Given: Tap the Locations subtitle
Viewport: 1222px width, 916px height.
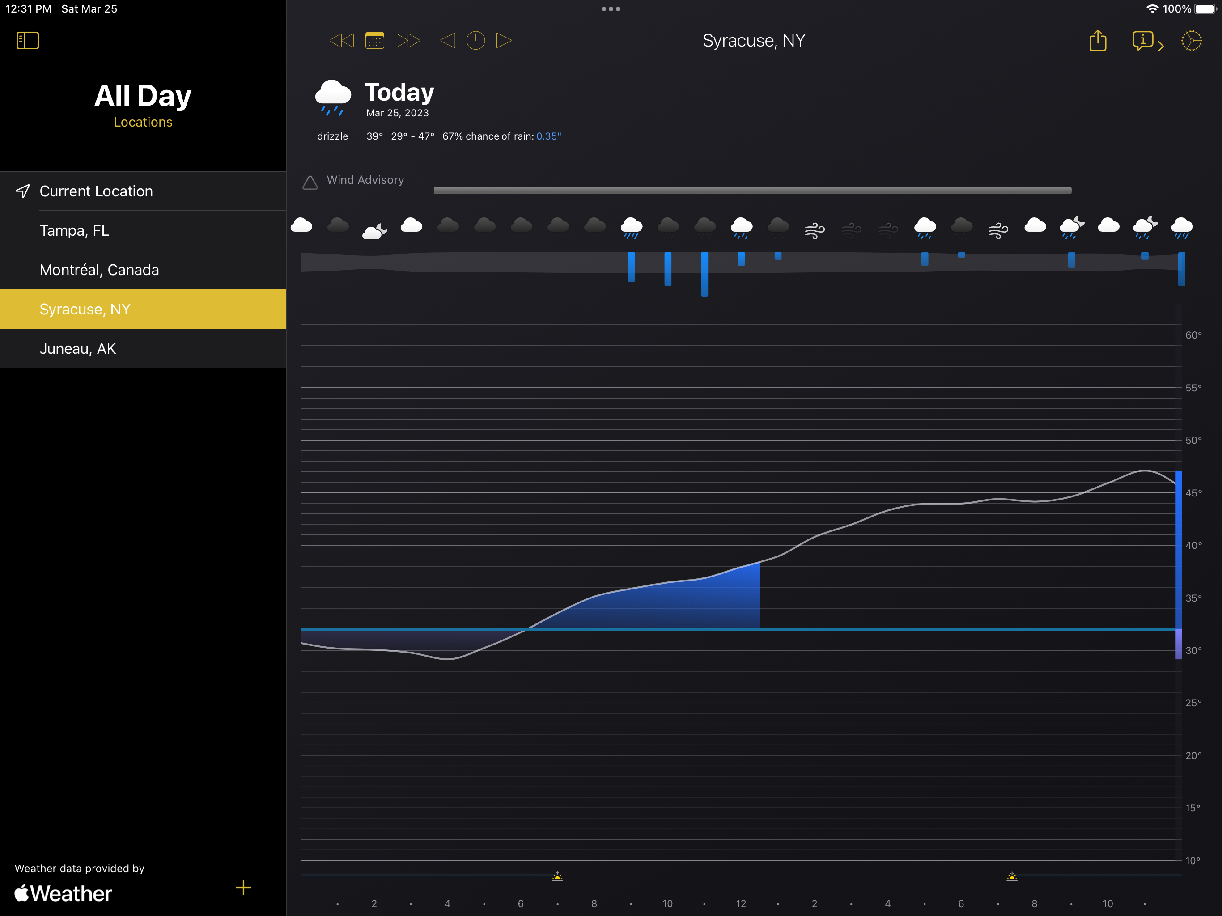Looking at the screenshot, I should click(143, 122).
